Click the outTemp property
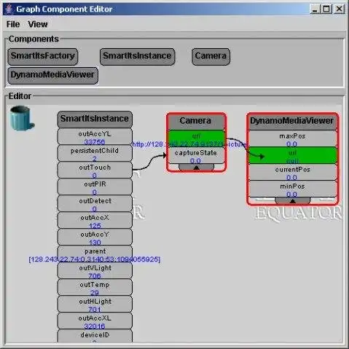This screenshot has height=349, width=349. pos(95,288)
